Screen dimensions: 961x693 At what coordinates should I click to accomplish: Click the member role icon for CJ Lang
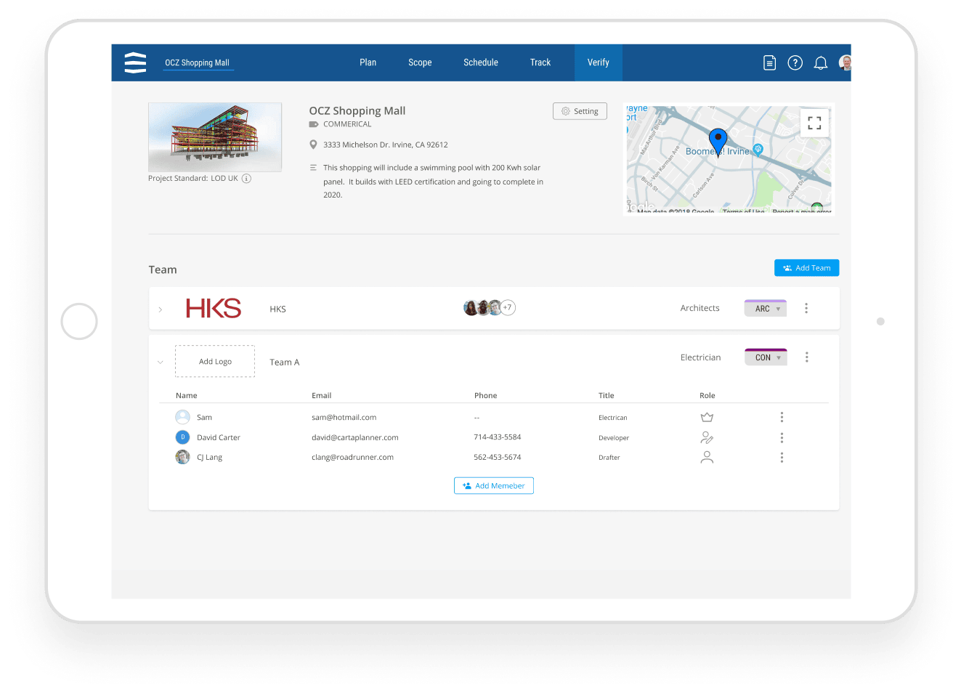click(707, 457)
